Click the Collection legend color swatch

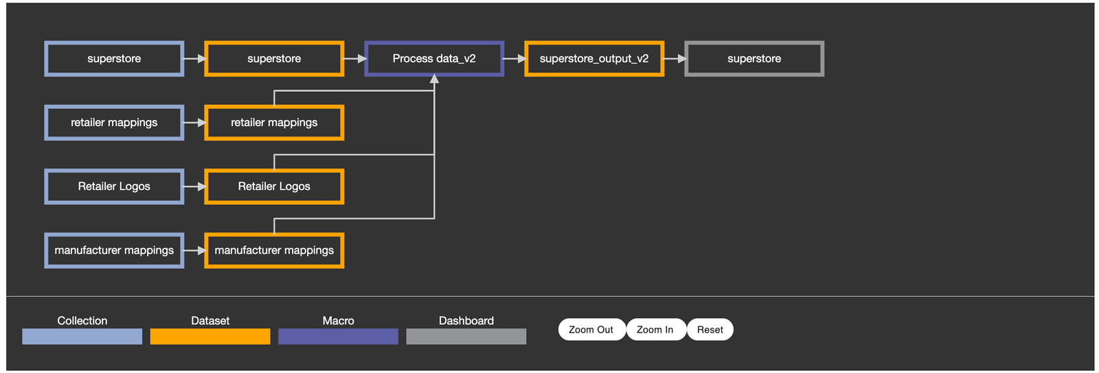click(x=82, y=337)
